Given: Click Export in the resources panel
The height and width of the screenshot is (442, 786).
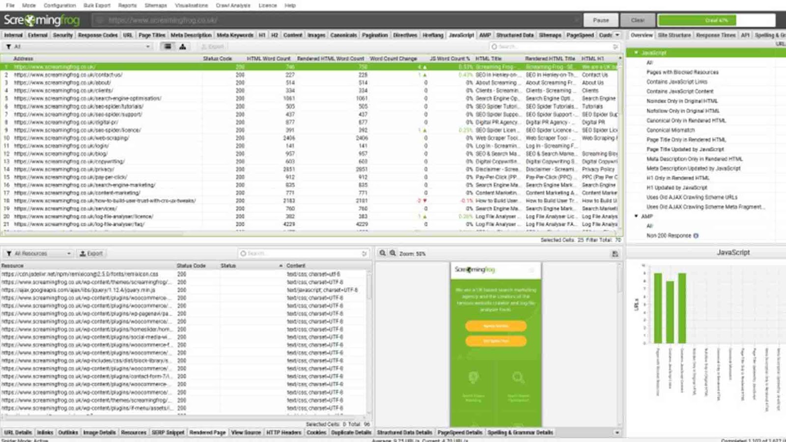Looking at the screenshot, I should [91, 253].
